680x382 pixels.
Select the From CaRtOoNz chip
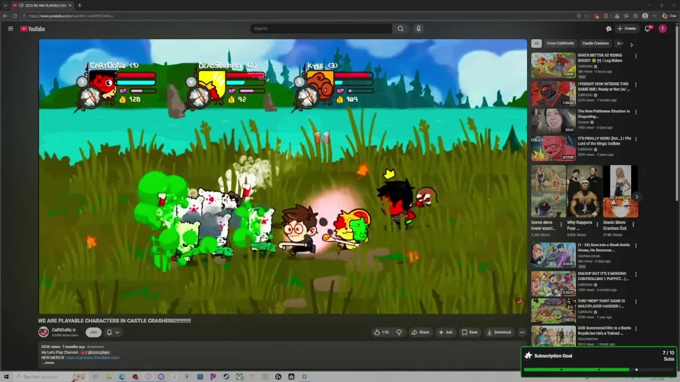[560, 44]
